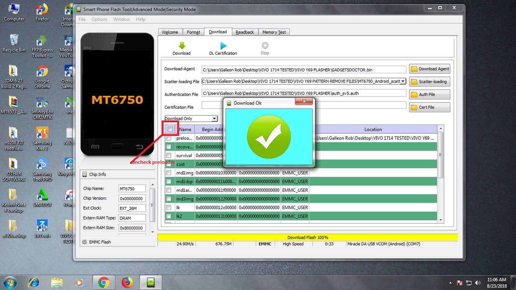The height and width of the screenshot is (290, 516).
Task: Click the Download Flash 100% progress bar
Action: pyautogui.click(x=308, y=237)
